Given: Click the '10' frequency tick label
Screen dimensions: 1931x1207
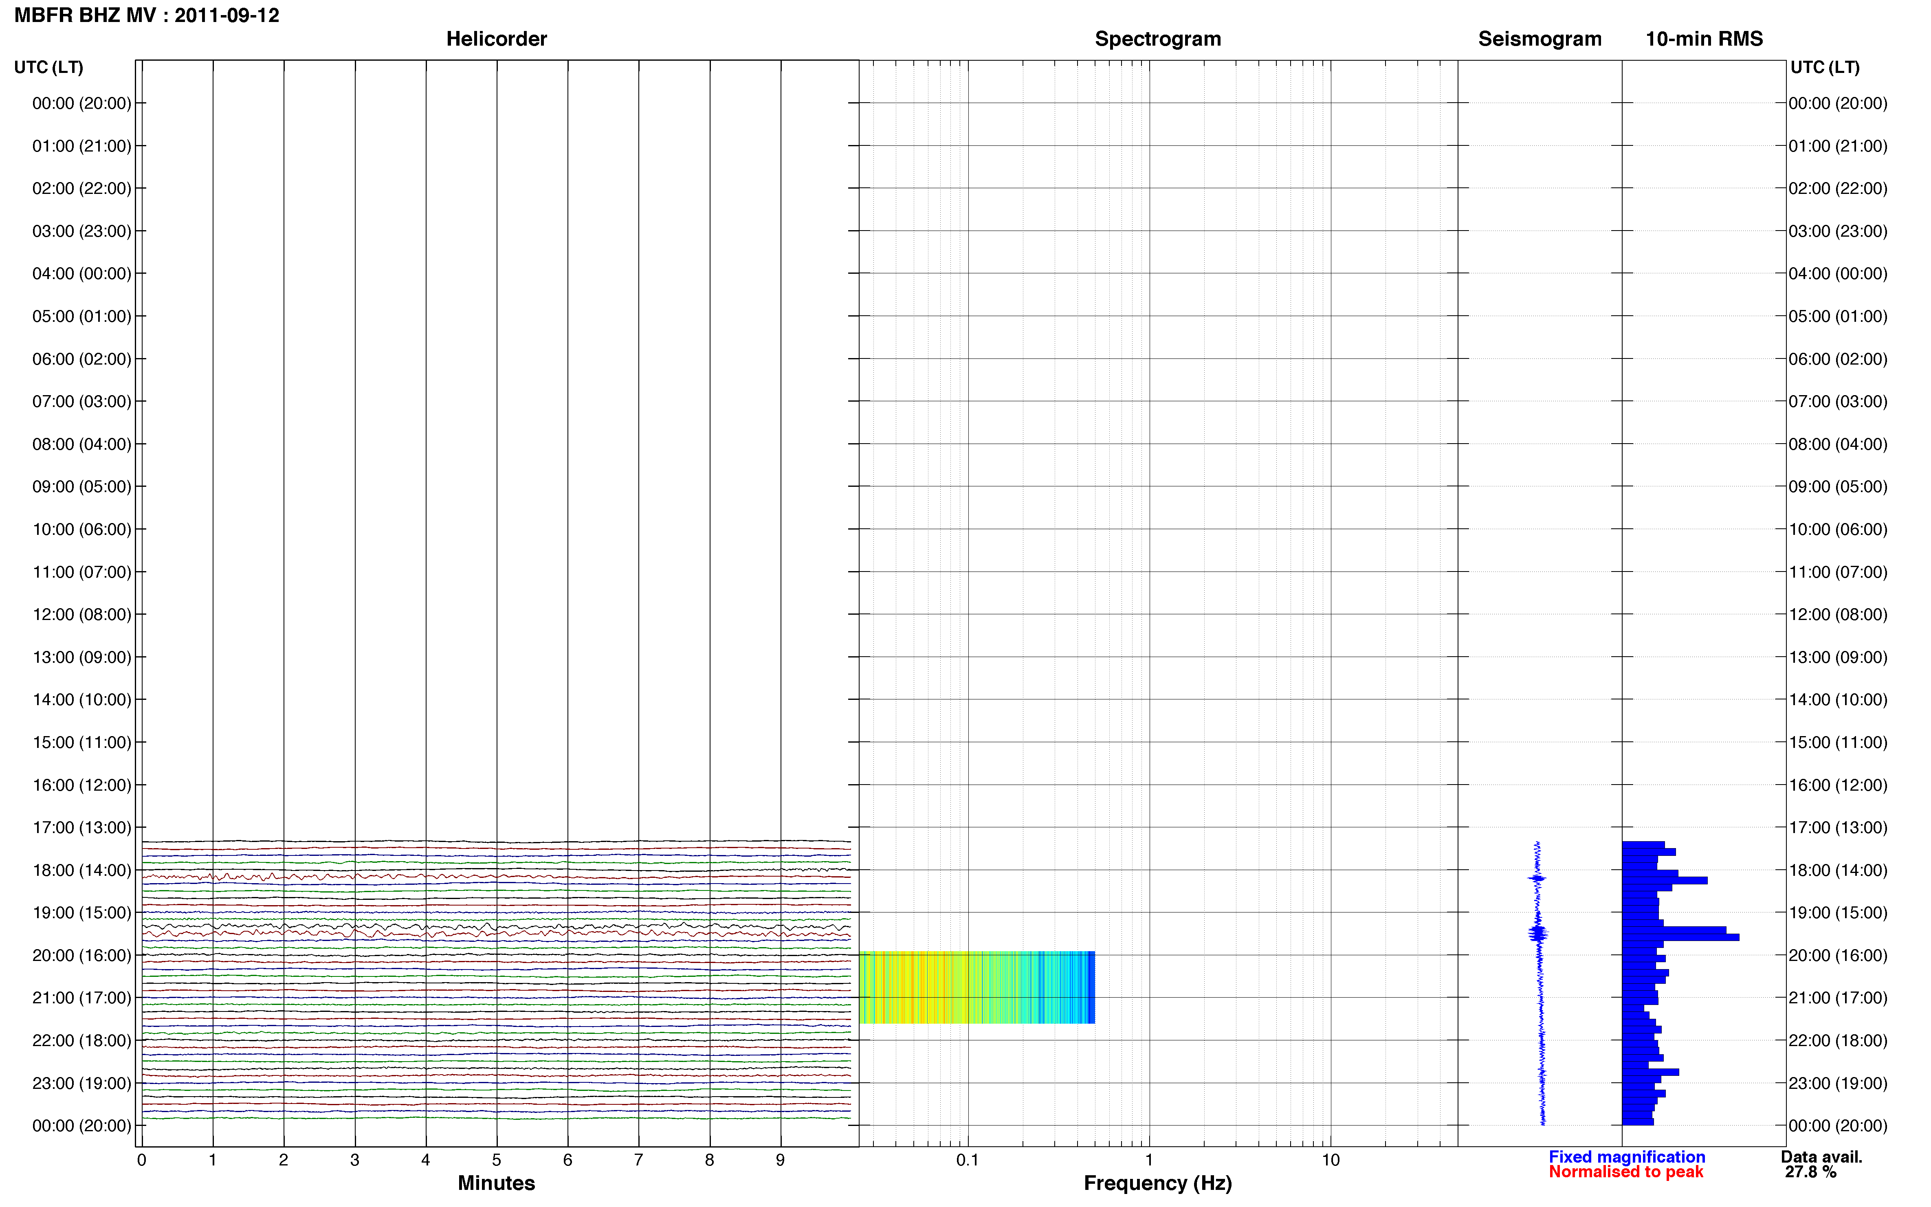Looking at the screenshot, I should tap(1330, 1161).
